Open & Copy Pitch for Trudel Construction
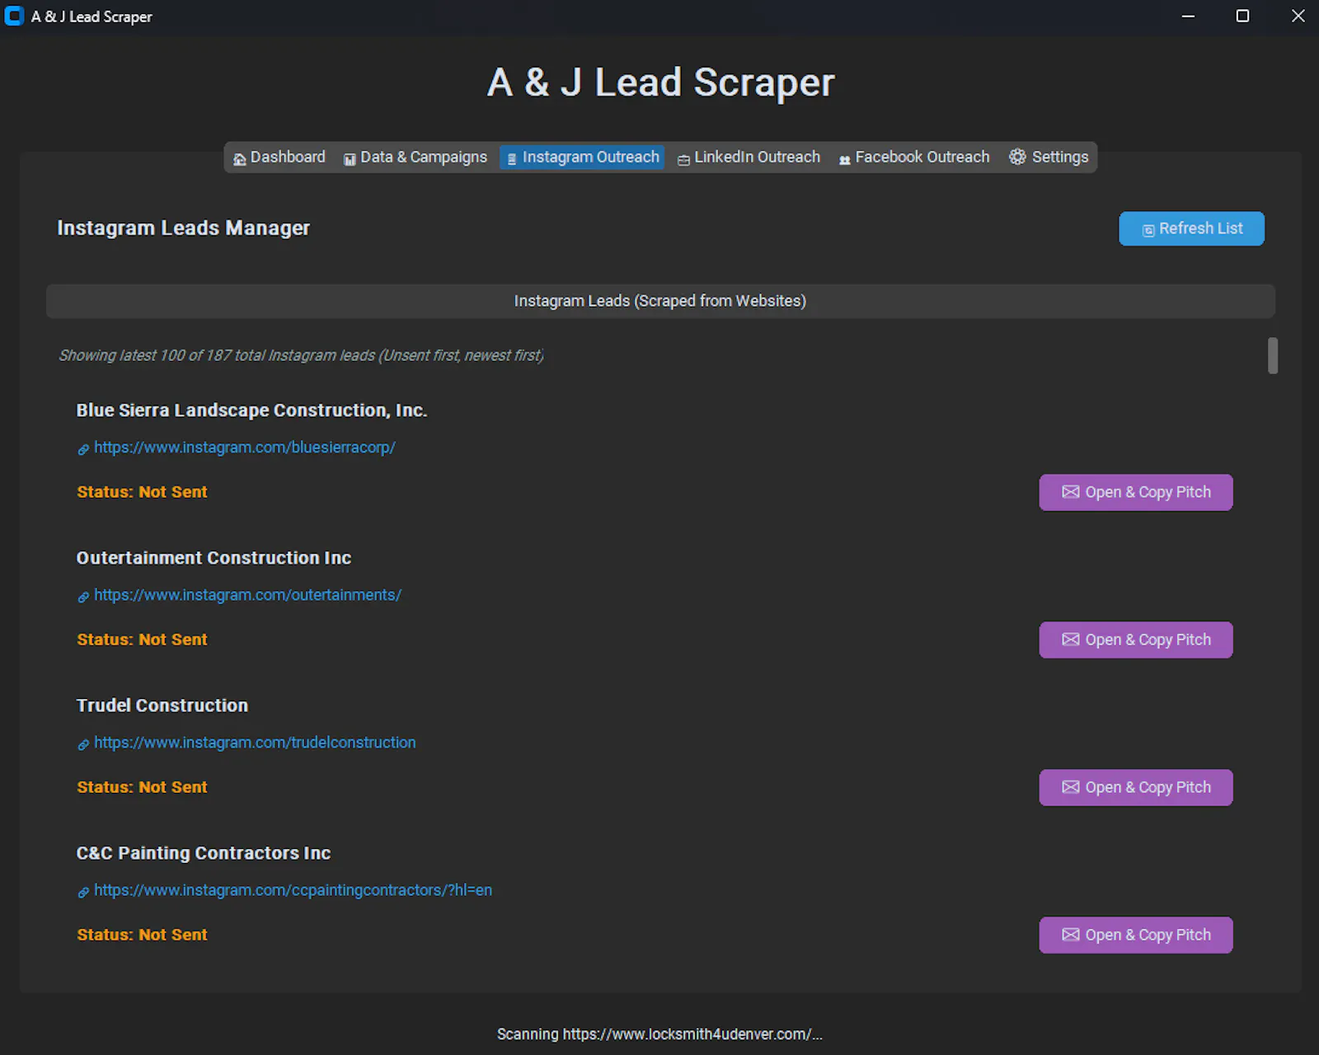Viewport: 1319px width, 1055px height. coord(1136,787)
